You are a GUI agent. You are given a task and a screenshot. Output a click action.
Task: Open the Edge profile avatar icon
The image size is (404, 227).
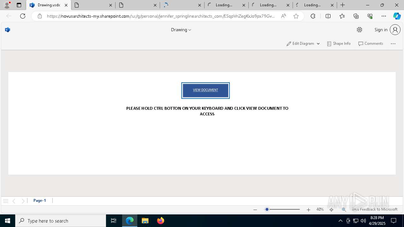(x=7, y=5)
